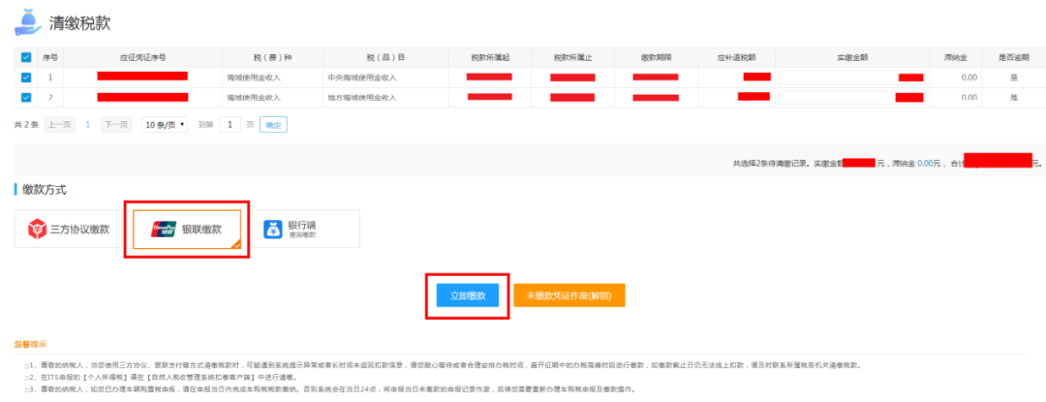The image size is (1046, 402).
Task: Select 银联缴款 payment method
Action: (x=187, y=230)
